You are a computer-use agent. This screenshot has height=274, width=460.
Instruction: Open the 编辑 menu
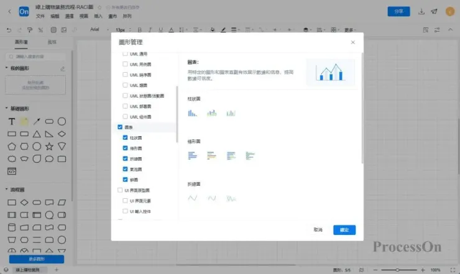55,16
